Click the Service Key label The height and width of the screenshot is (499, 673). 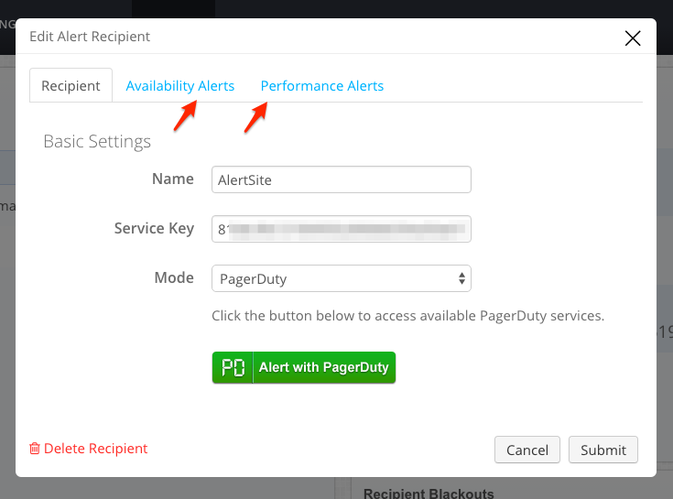(x=154, y=228)
